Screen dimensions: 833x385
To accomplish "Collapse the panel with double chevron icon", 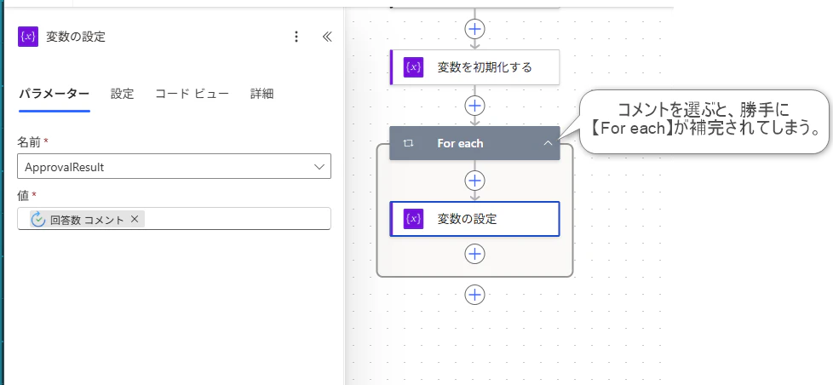I will click(x=327, y=37).
